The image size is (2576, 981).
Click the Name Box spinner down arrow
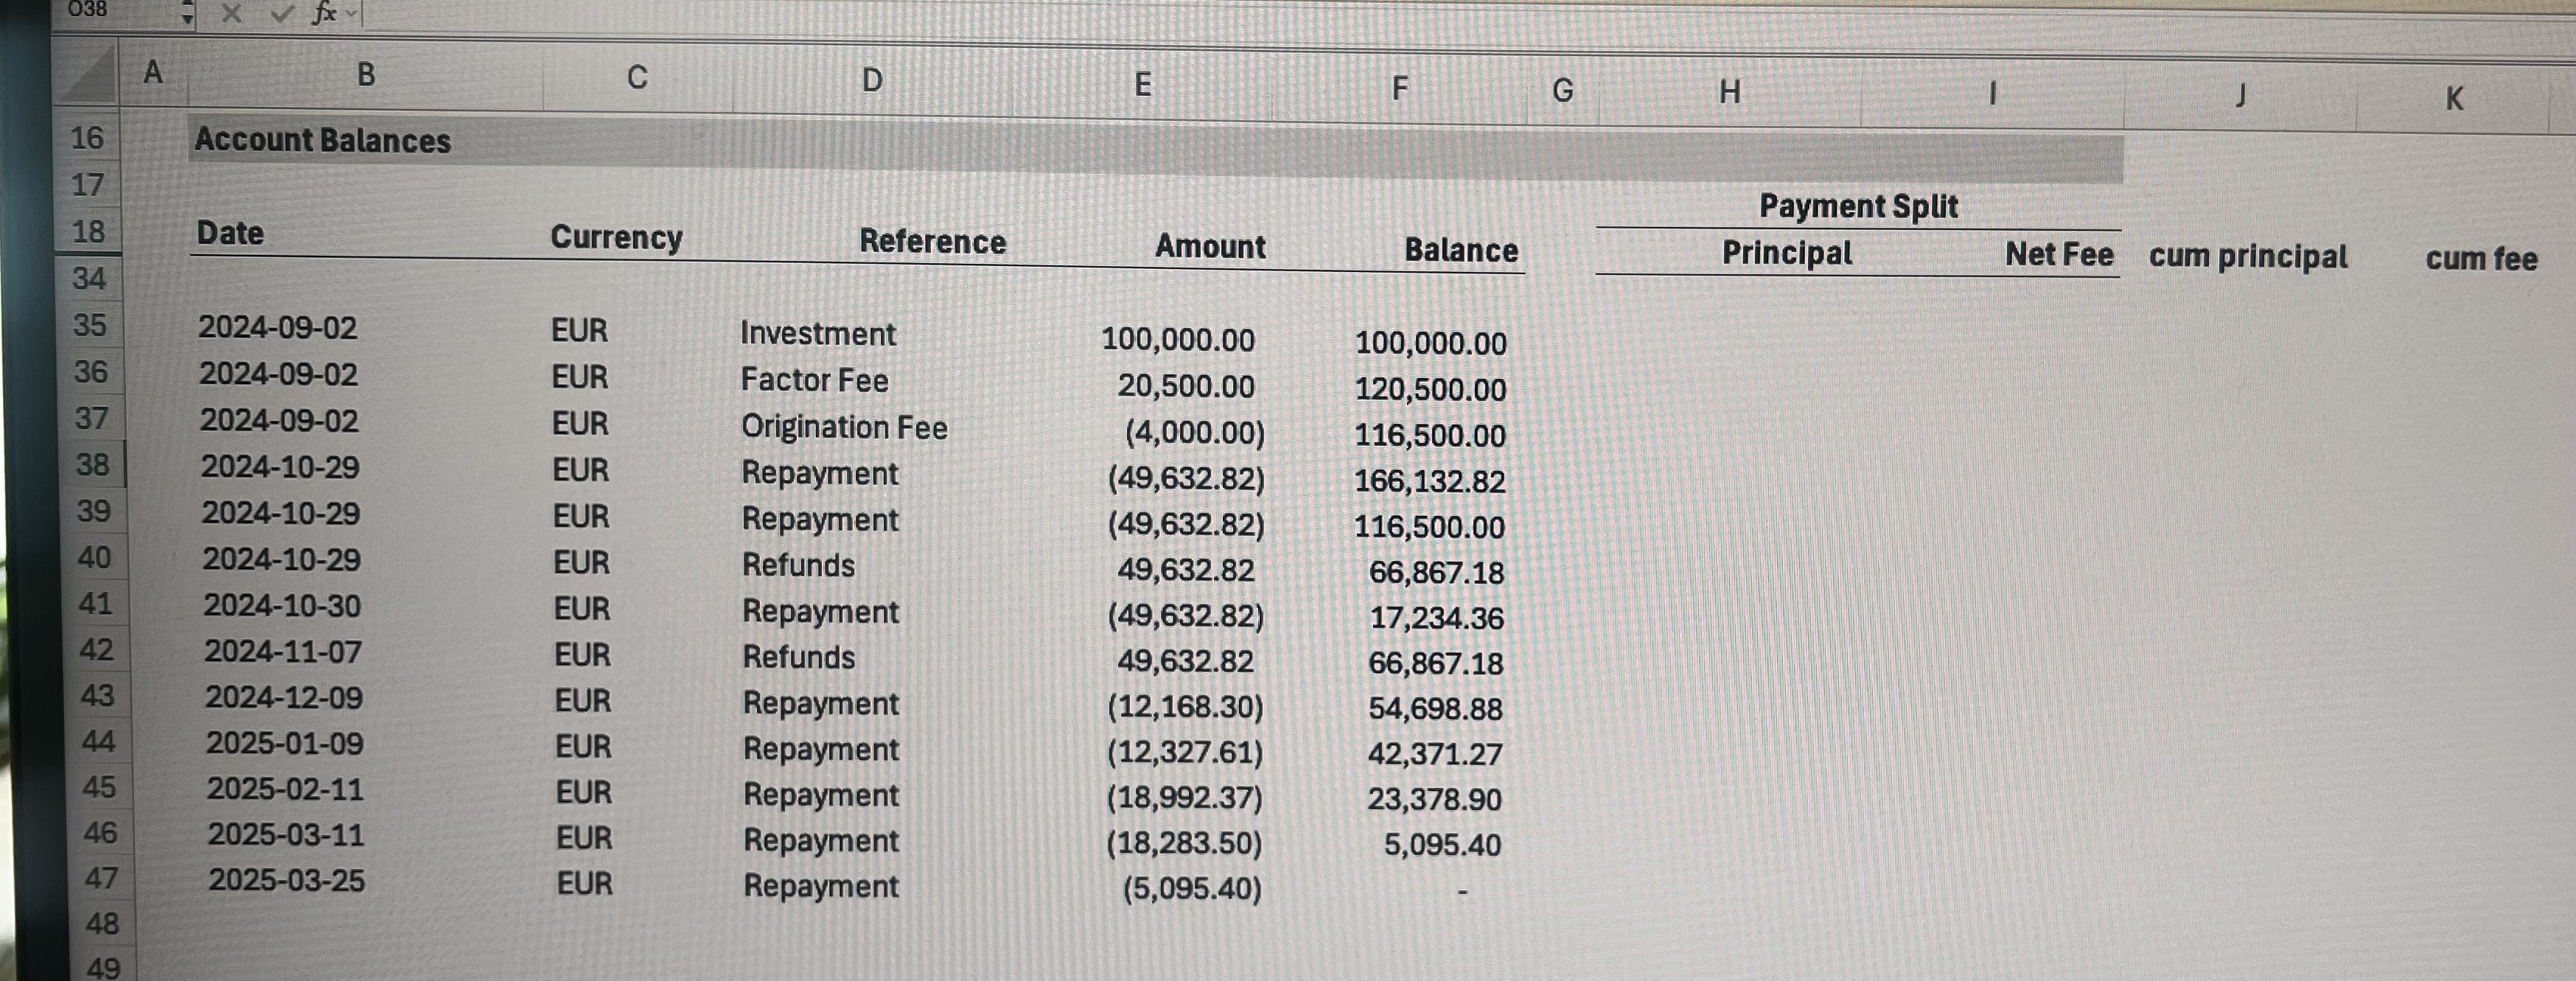tap(187, 19)
